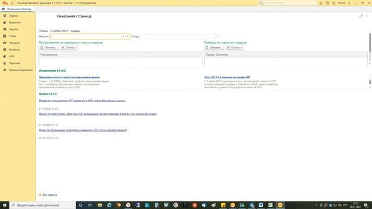Open the history clock icon
This screenshot has height=209, width=372.
[327, 3]
